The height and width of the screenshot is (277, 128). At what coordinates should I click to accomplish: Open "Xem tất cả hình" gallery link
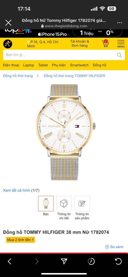[16, 190]
